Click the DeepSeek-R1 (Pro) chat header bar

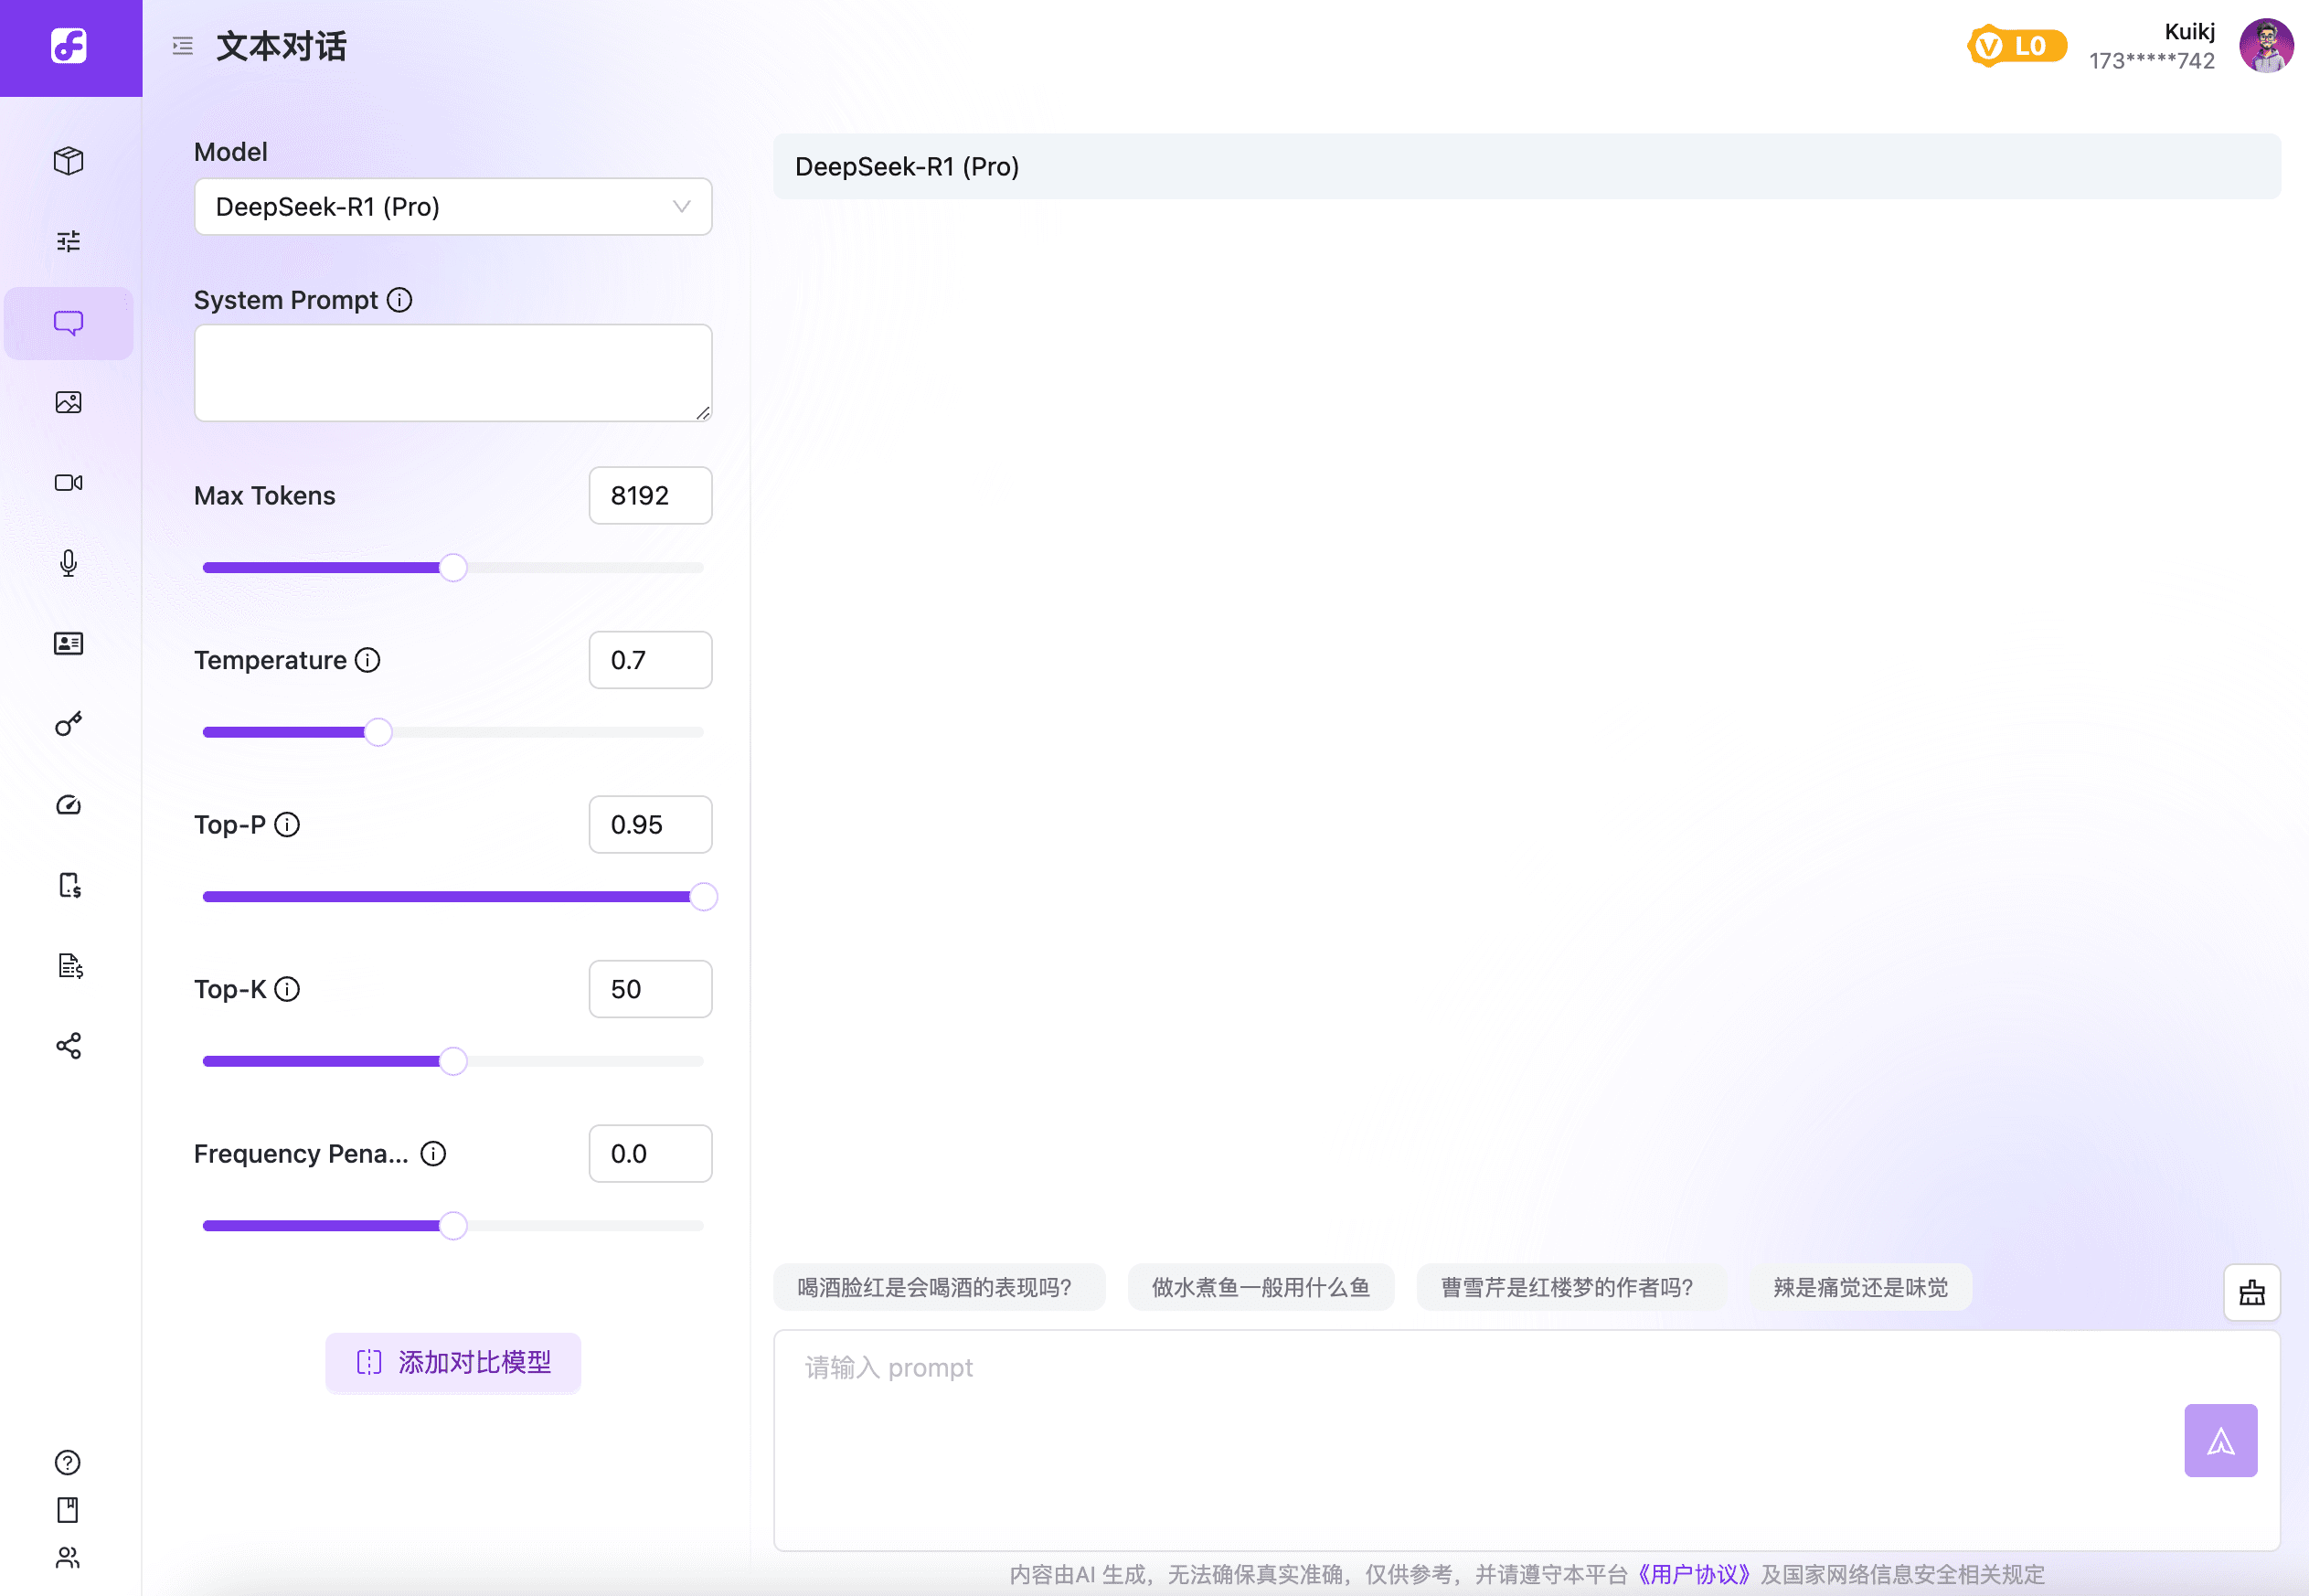(x=1527, y=167)
